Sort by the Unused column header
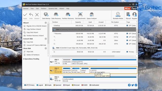 point(100,22)
